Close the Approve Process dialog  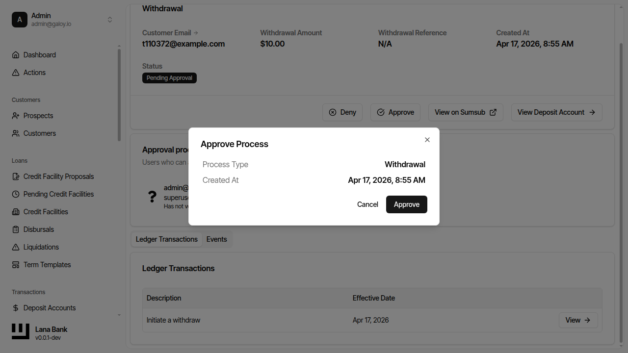click(x=427, y=140)
